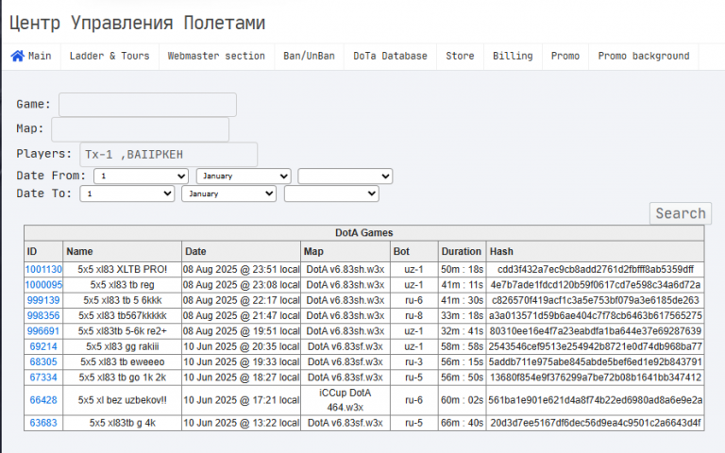Click the Players field with Tx-1
The width and height of the screenshot is (725, 453).
[x=169, y=155]
